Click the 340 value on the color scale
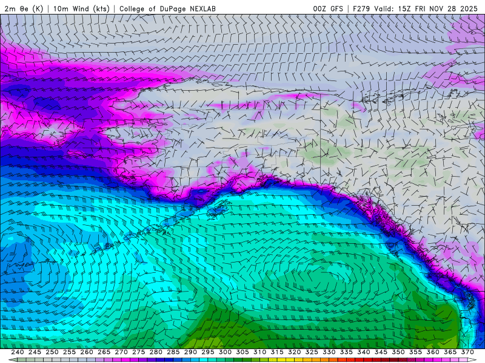Image resolution: width=485 pixels, height=363 pixels. click(364, 352)
